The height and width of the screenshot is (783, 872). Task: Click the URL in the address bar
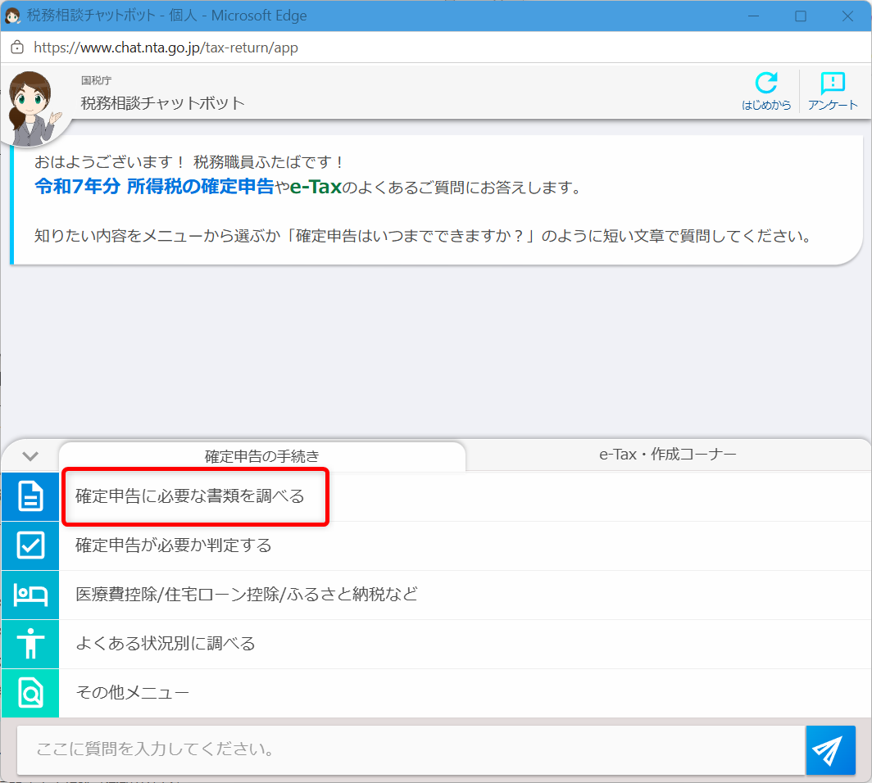tap(166, 48)
